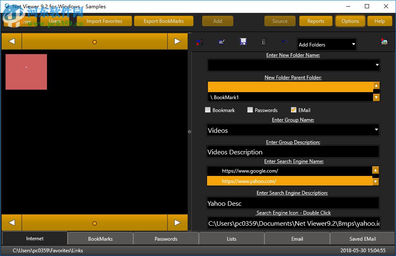Click the save floppy disk icon
The width and height of the screenshot is (396, 256).
click(x=243, y=41)
